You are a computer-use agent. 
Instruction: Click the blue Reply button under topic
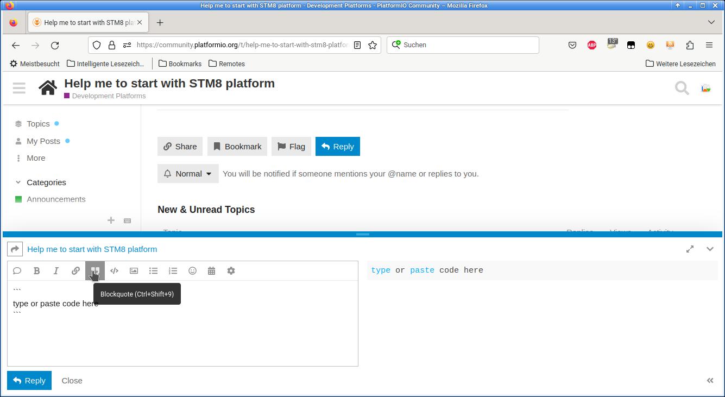coord(338,147)
